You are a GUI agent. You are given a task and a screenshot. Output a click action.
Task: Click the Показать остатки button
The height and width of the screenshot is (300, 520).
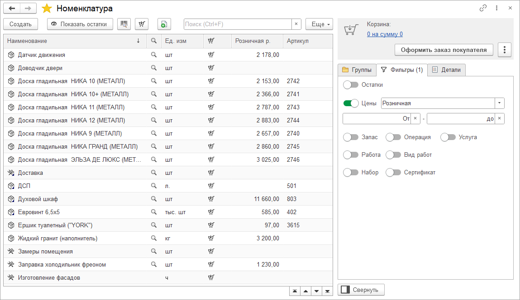coord(80,24)
